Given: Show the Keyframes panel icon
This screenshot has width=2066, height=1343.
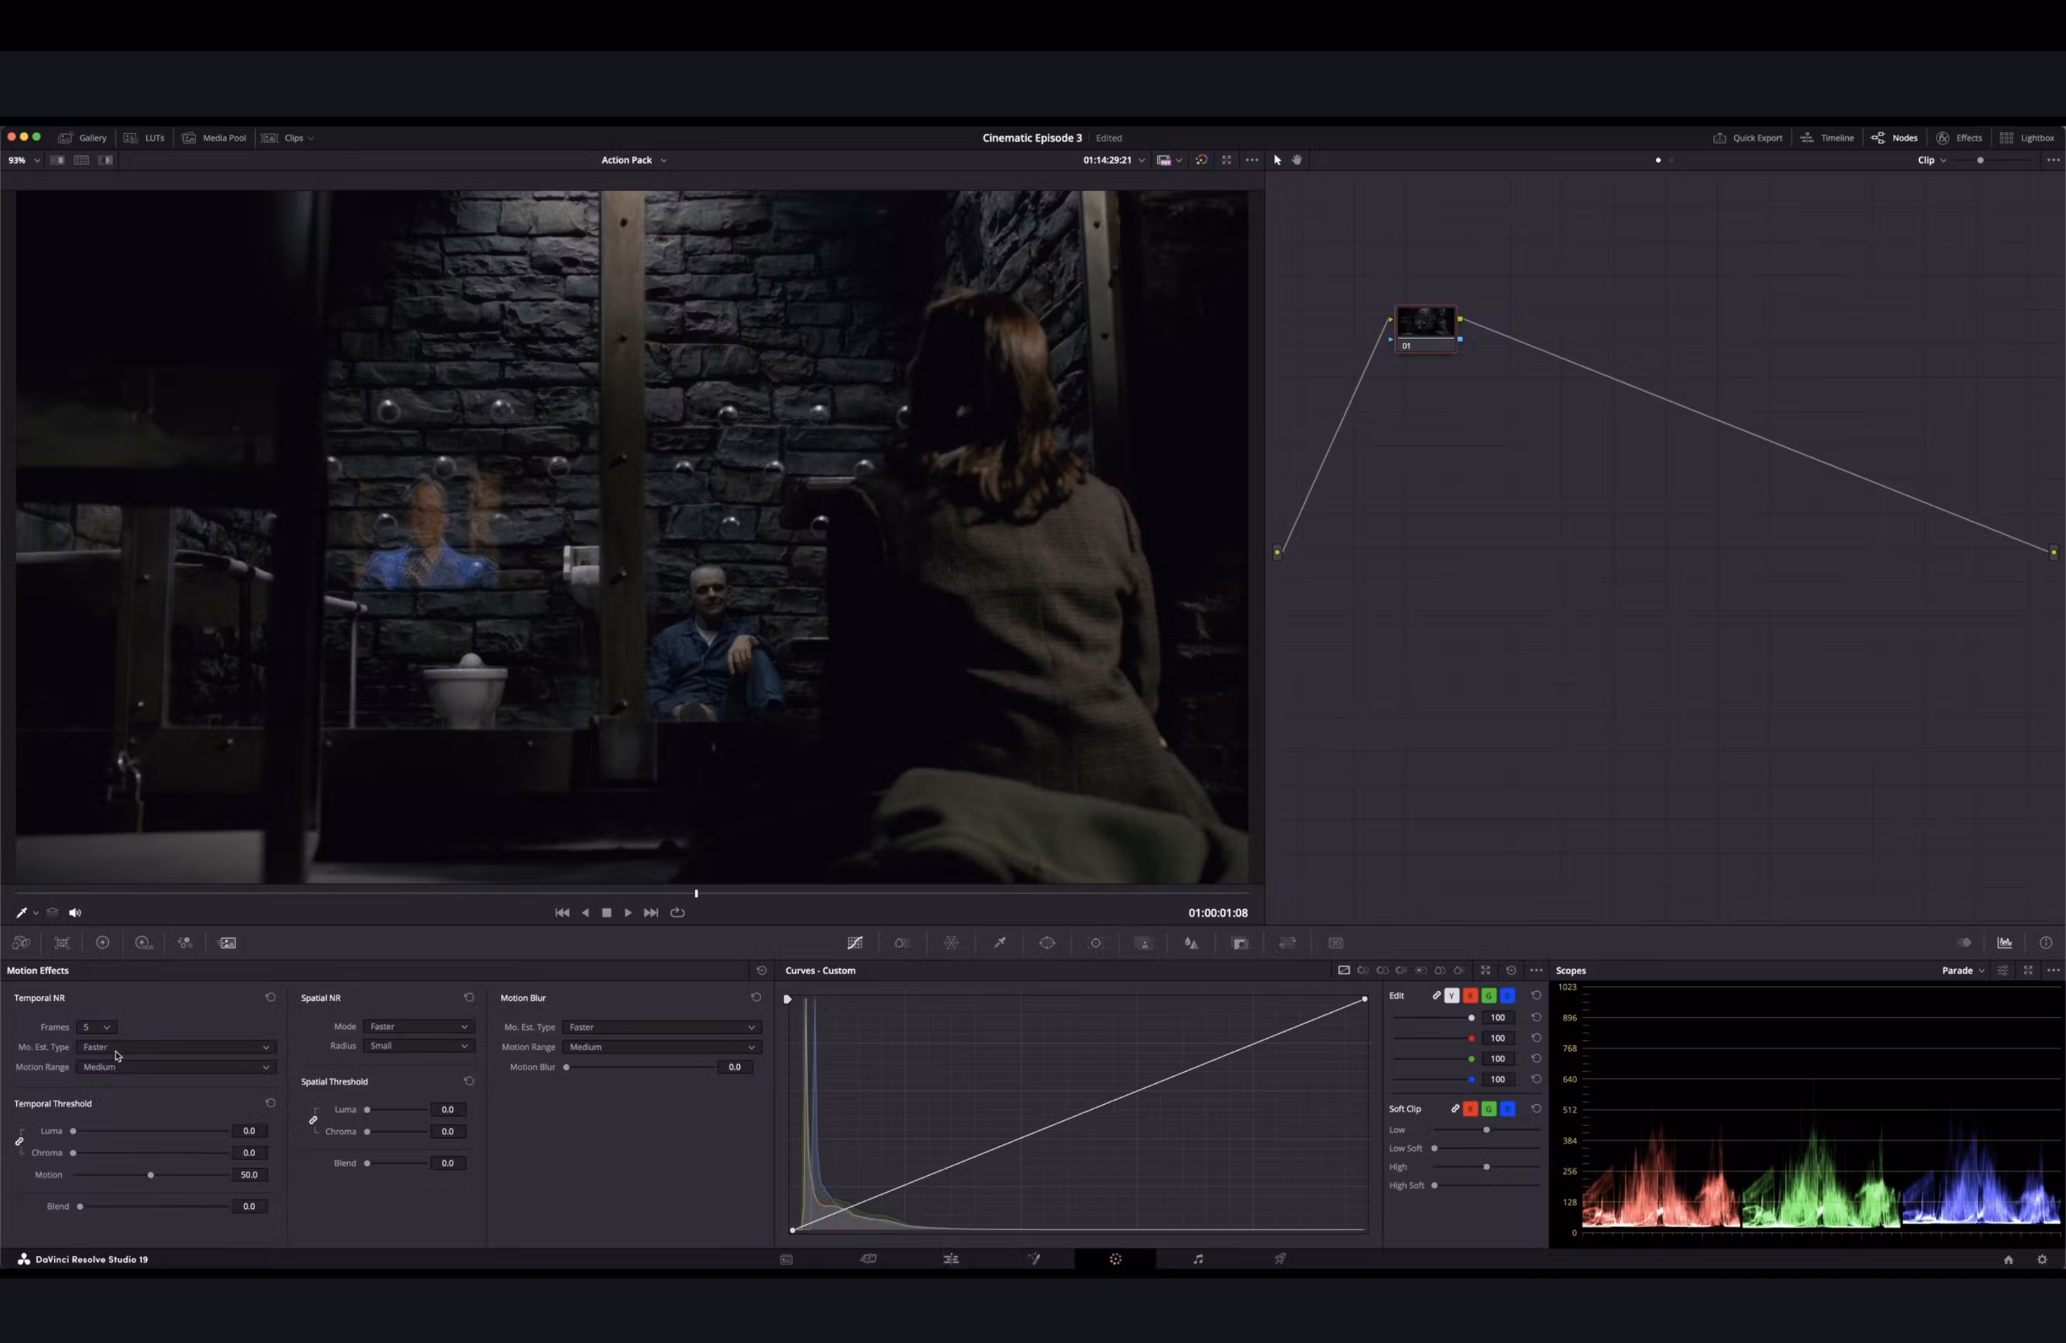Looking at the screenshot, I should point(1964,943).
